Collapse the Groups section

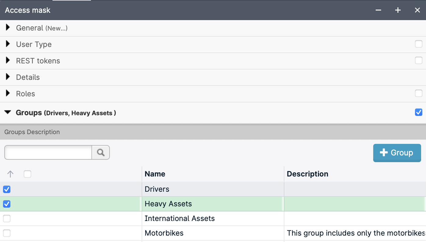tap(8, 112)
